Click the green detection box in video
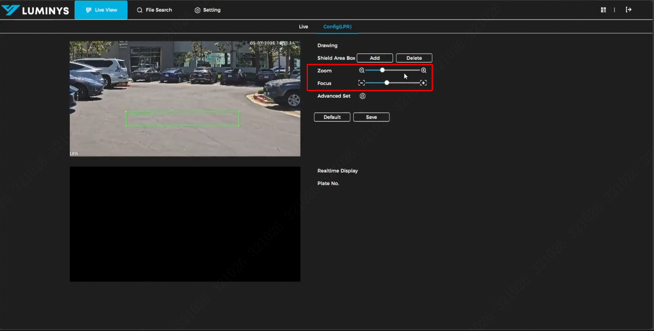The width and height of the screenshot is (654, 331). [183, 118]
